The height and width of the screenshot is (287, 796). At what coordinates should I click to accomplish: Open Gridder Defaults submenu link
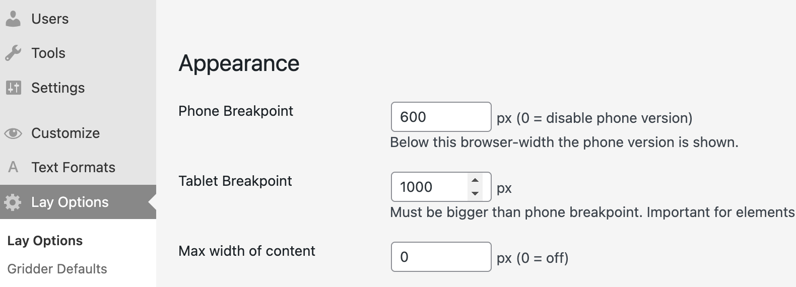point(57,269)
